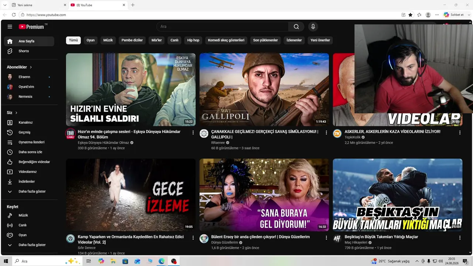
Task: Click the Dünya Güzellerim channel avatar
Action: [204, 239]
